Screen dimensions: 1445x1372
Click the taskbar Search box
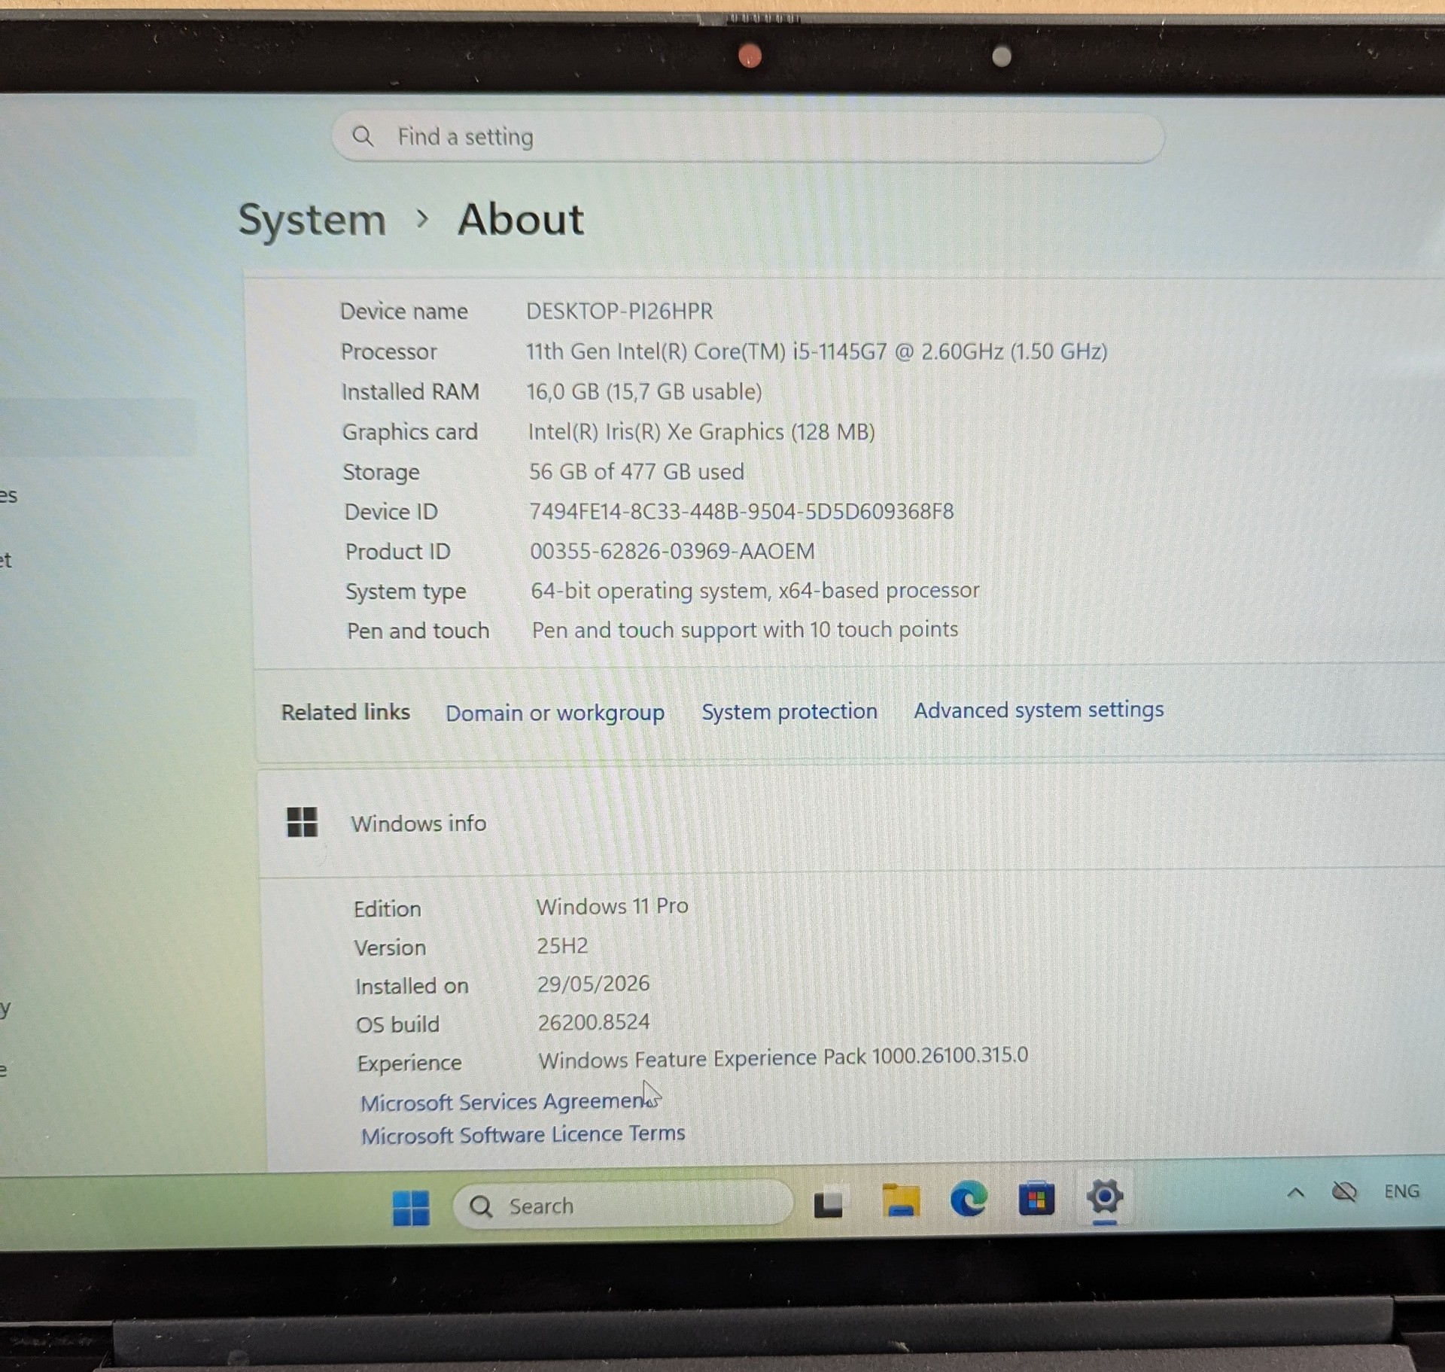(623, 1206)
